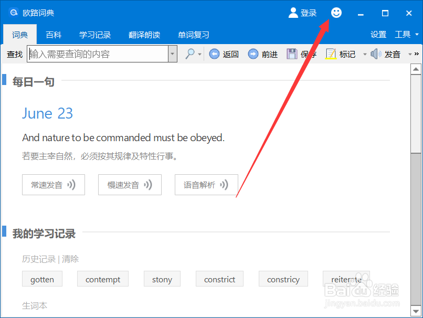Open the 单词复习 tab
423x318 pixels.
[x=194, y=35]
